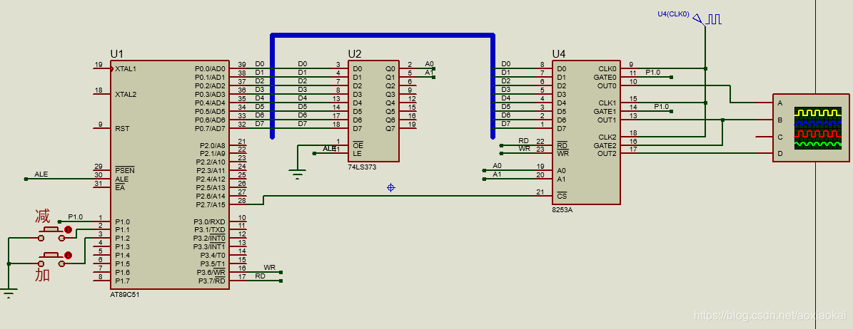
Task: Click the P3.0/RXD pin name
Action: click(209, 221)
